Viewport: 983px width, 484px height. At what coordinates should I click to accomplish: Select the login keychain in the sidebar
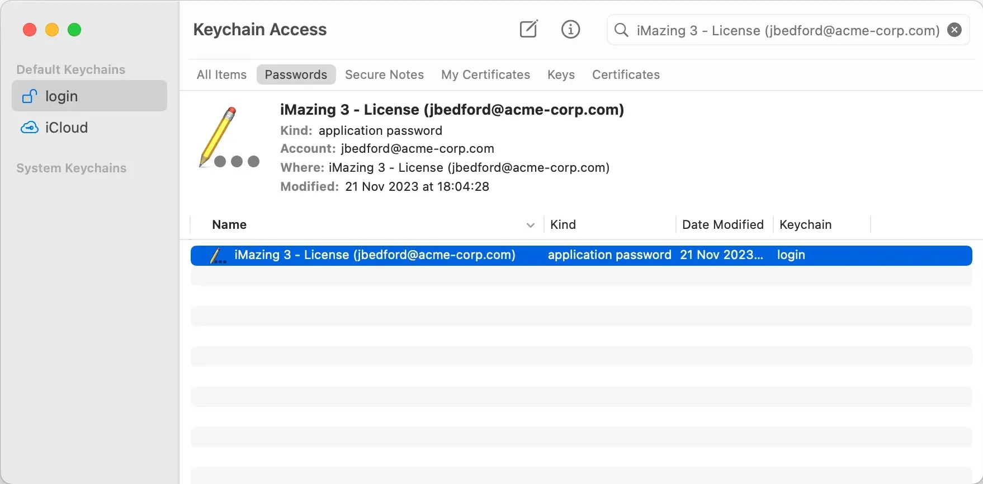point(89,96)
